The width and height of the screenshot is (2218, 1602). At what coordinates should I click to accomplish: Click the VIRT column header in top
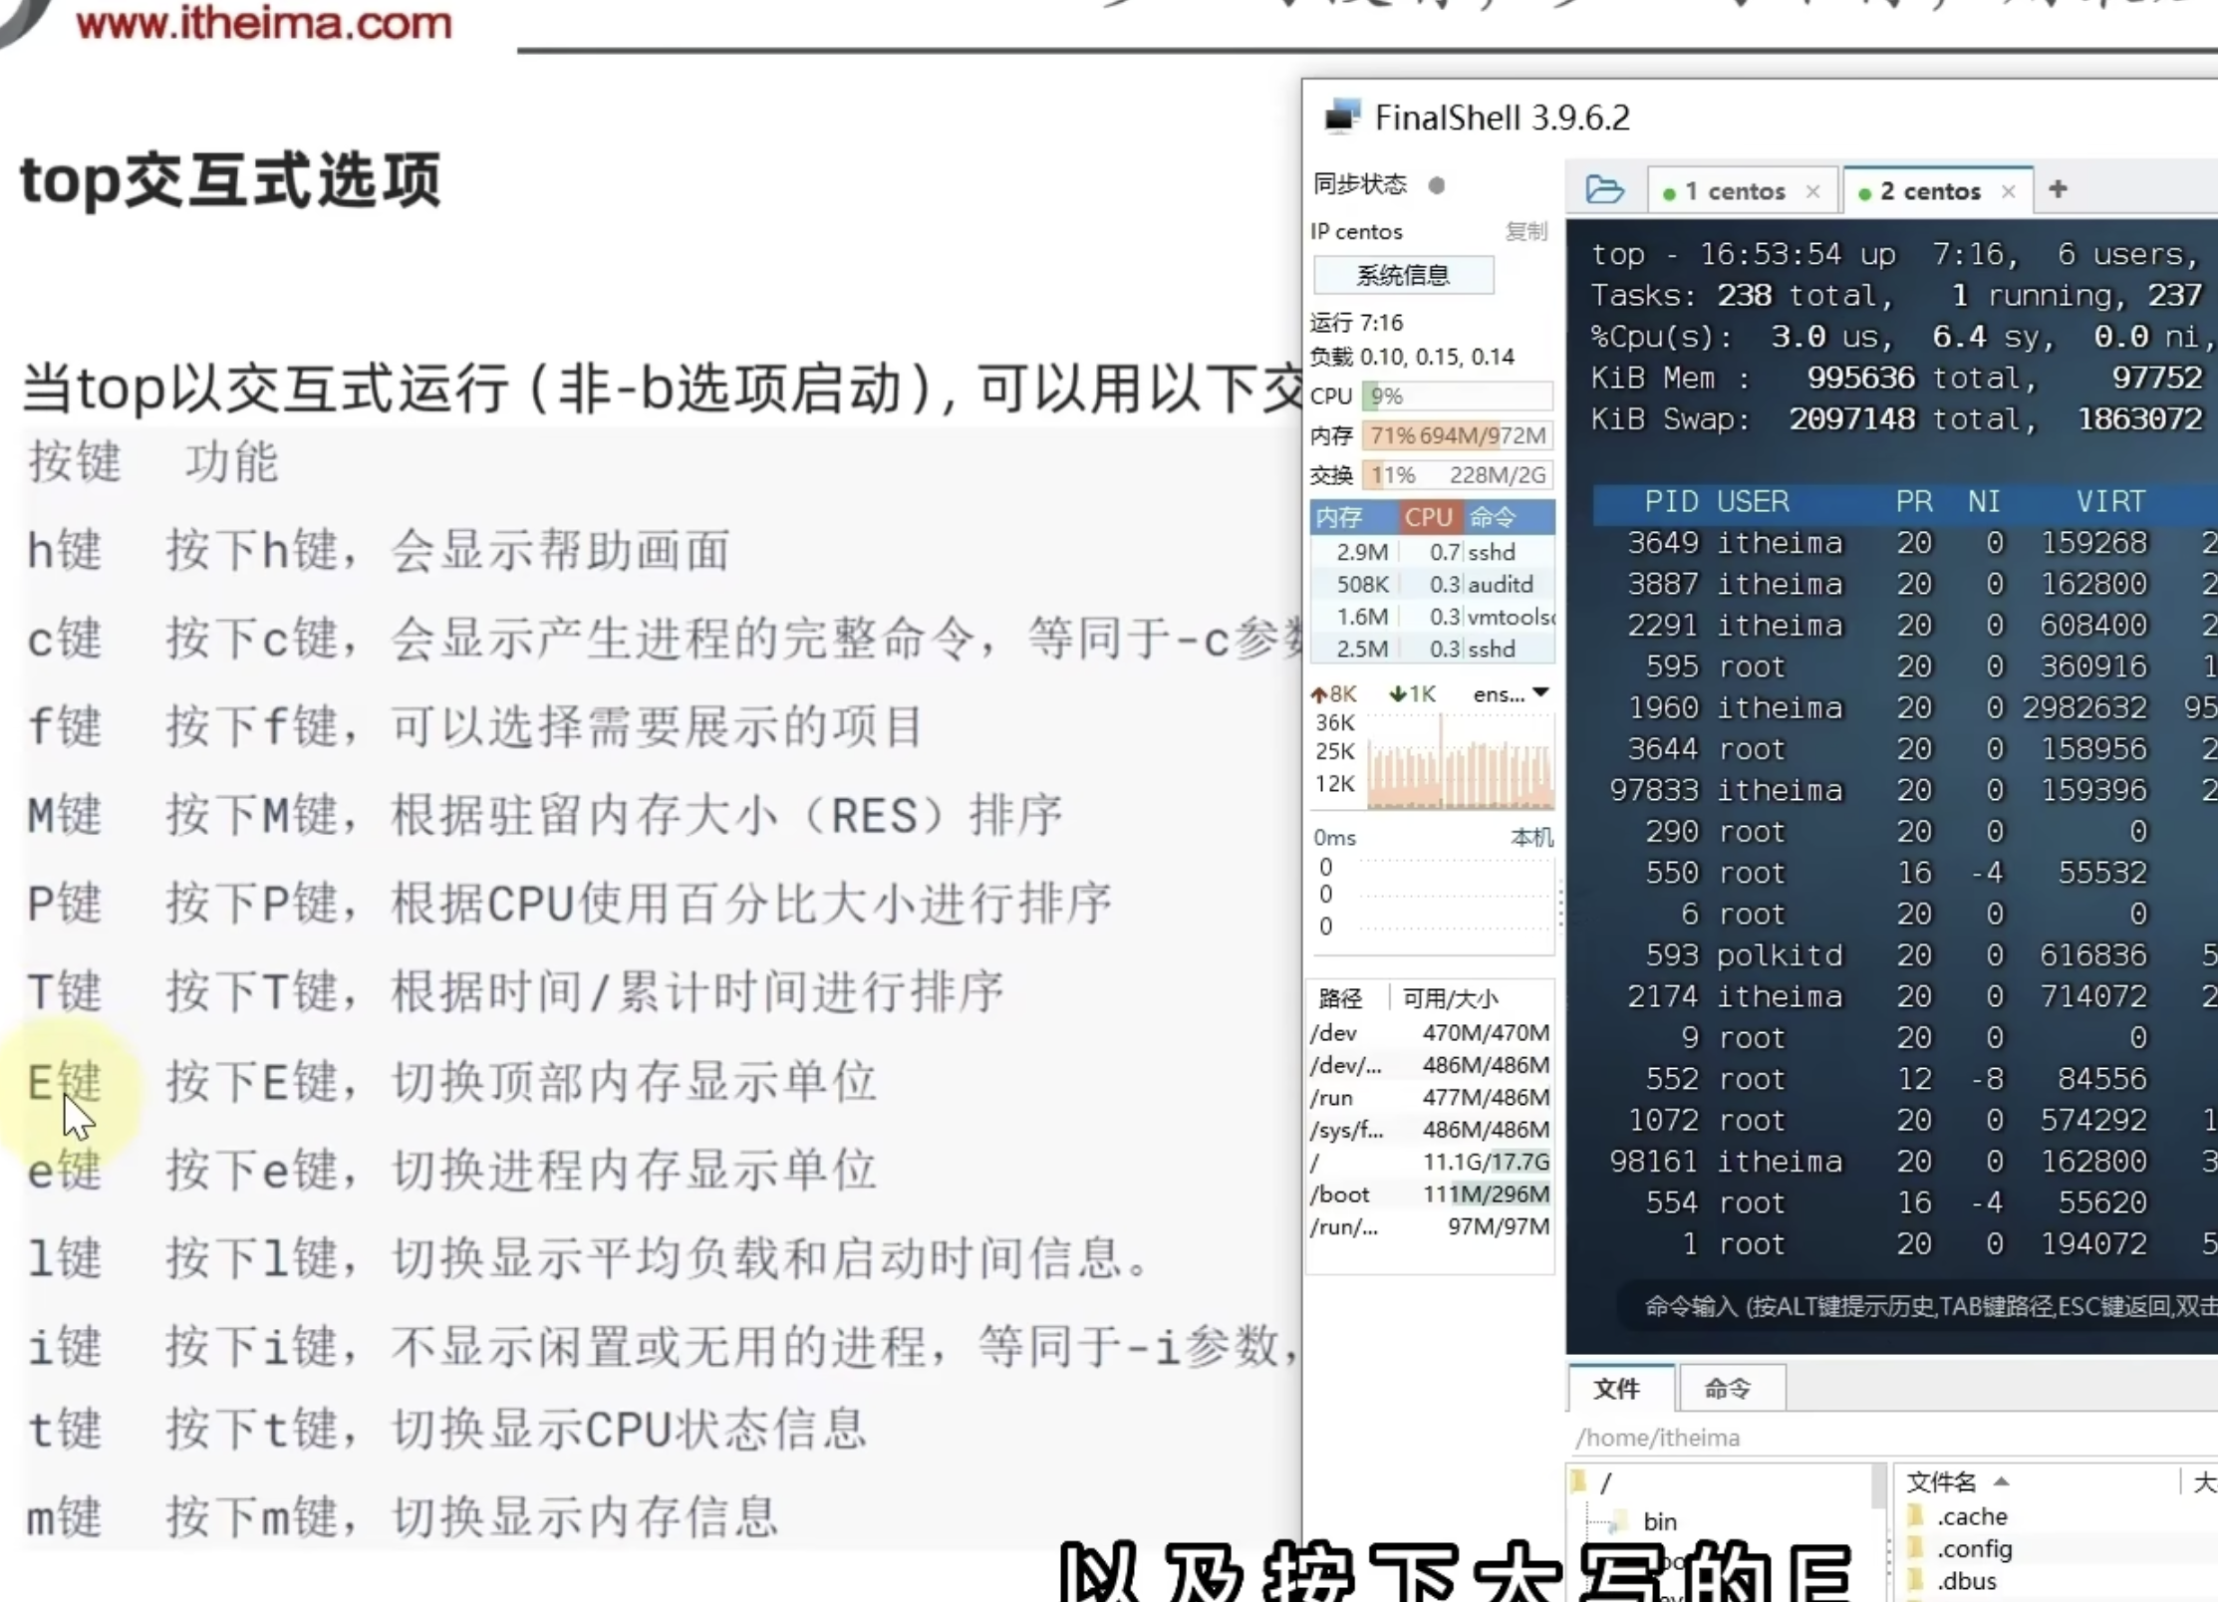(x=2110, y=501)
